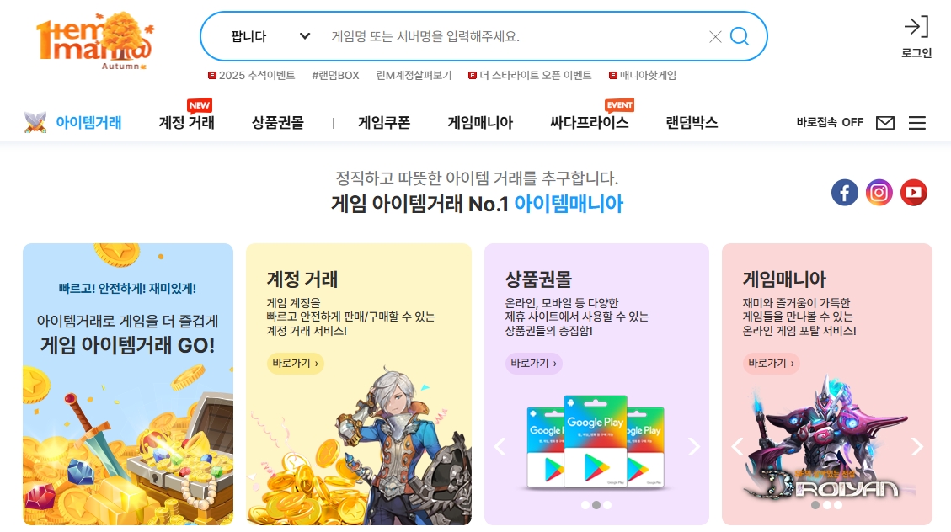This screenshot has height=532, width=951.
Task: Show previous 게임매니아 slide with left arrow
Action: (x=737, y=447)
